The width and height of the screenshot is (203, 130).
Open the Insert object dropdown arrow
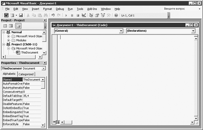pos(16,15)
